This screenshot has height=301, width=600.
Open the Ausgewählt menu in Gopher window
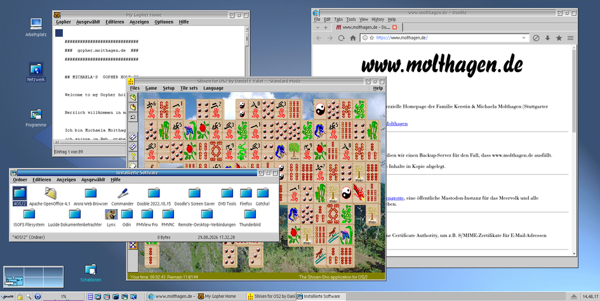(x=88, y=22)
